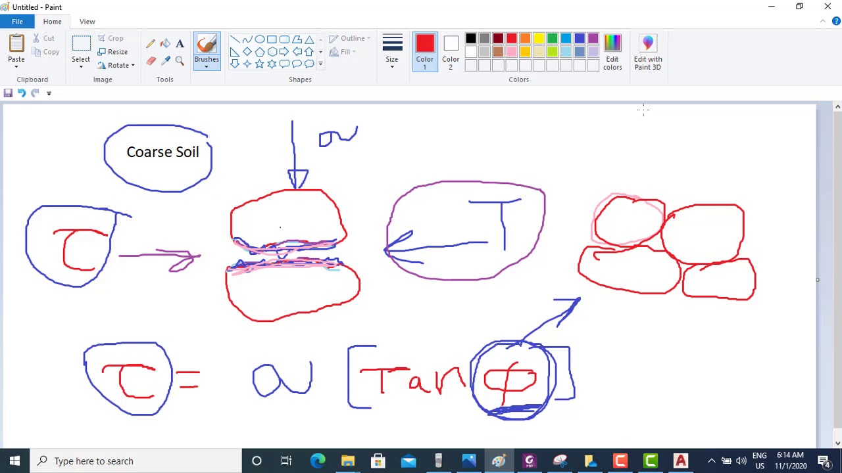This screenshot has width=842, height=473.
Task: Click the Brushes tool icon
Action: 207,44
